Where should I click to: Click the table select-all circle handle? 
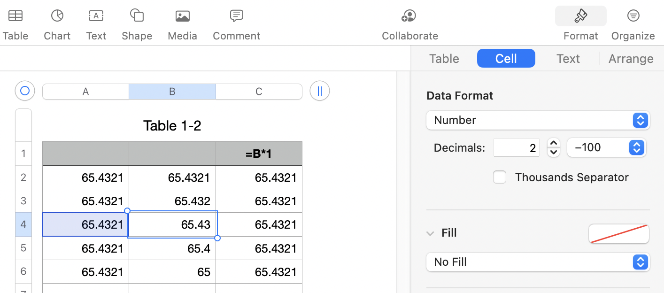coord(25,91)
